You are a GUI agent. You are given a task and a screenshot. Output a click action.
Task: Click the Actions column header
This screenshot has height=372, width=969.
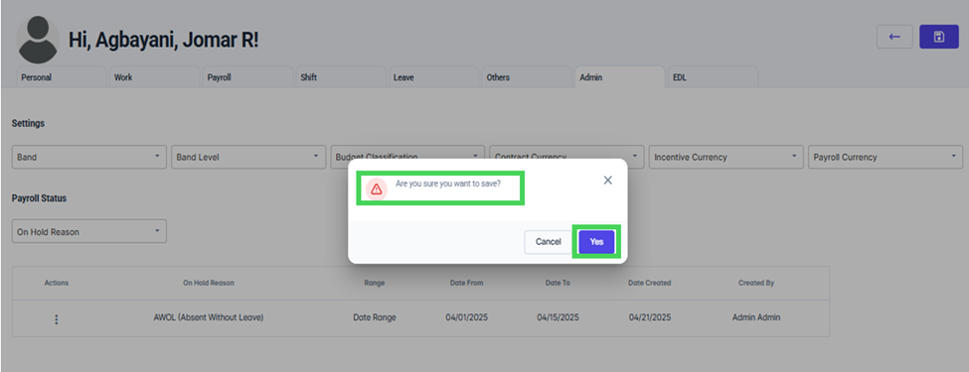point(57,283)
